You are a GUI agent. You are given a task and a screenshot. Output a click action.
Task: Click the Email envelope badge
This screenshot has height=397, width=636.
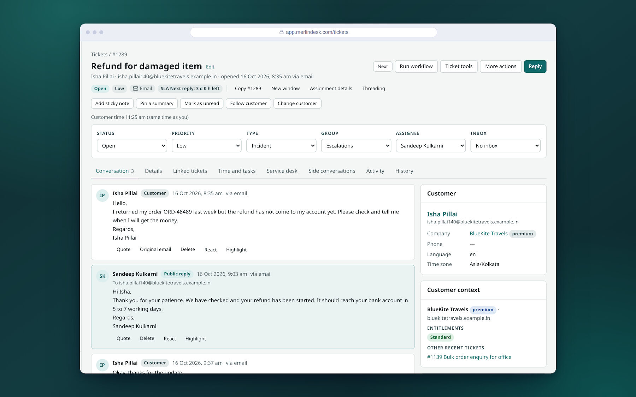142,89
